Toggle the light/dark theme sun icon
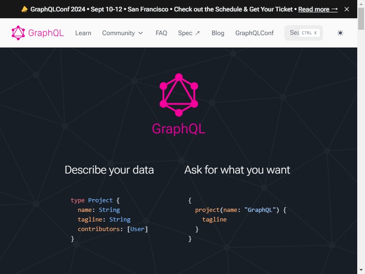The width and height of the screenshot is (365, 274). (x=340, y=33)
